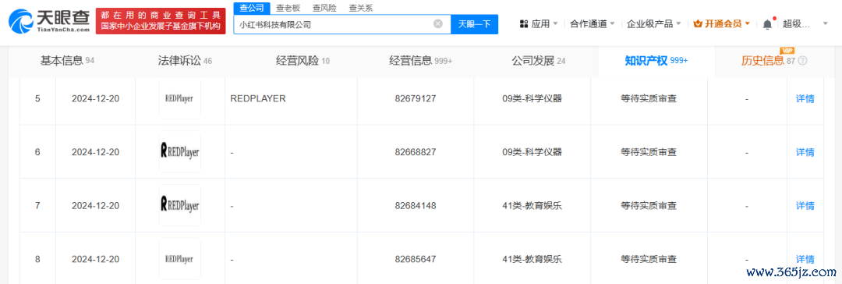This screenshot has height=284, width=842.
Task: Click registration number 82685647
Action: click(415, 259)
